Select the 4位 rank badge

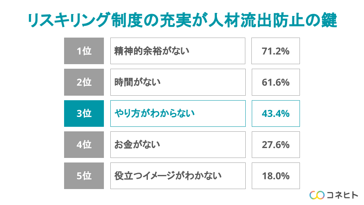pyautogui.click(x=84, y=145)
